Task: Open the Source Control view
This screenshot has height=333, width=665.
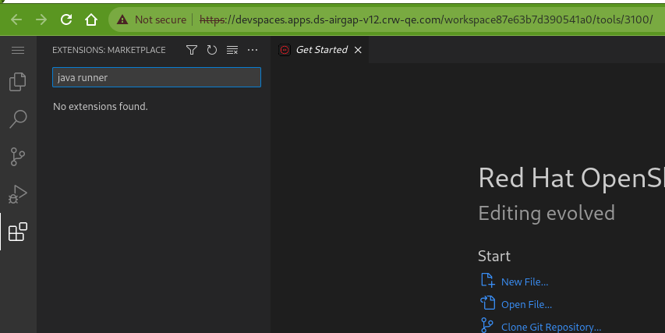Action: (18, 157)
